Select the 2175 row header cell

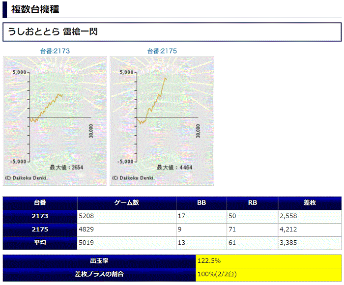pos(40,229)
